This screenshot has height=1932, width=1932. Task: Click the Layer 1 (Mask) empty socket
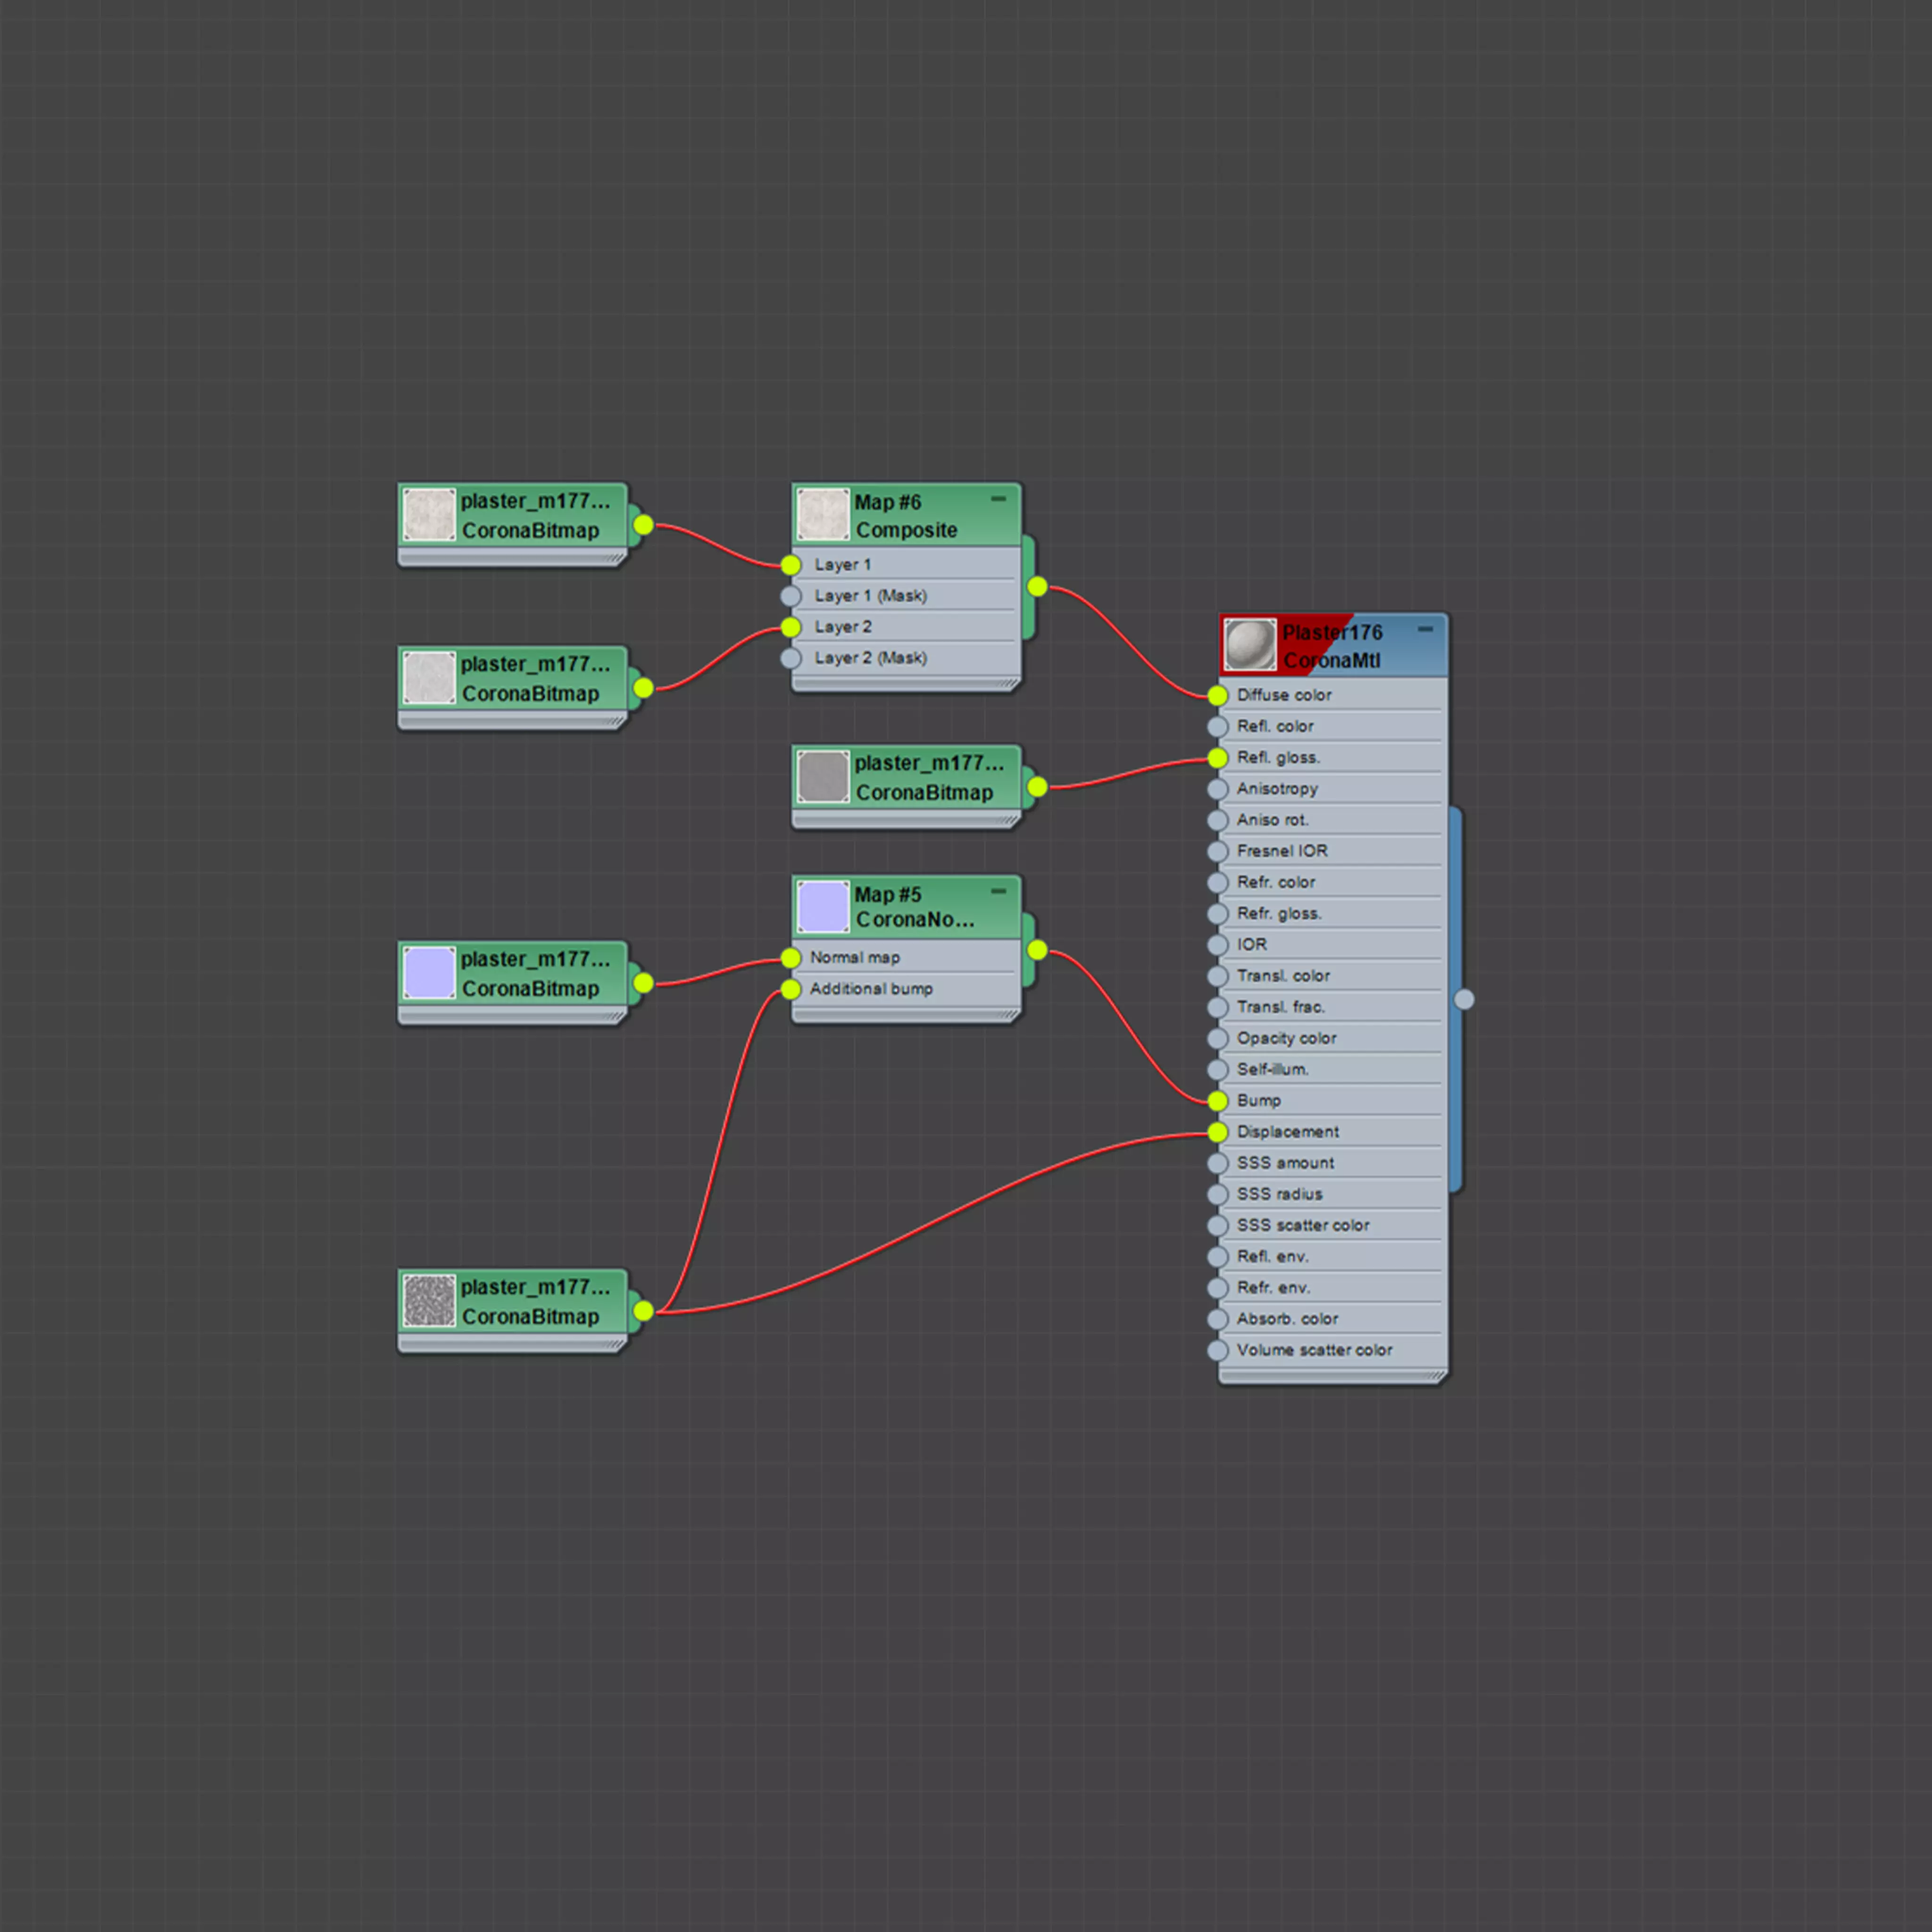[791, 596]
